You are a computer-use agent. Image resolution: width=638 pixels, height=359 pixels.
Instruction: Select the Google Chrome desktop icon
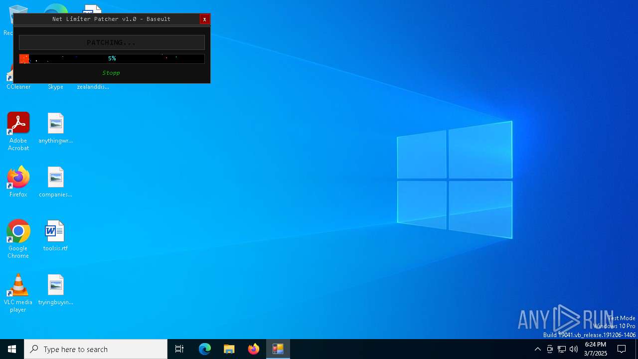coord(18,239)
